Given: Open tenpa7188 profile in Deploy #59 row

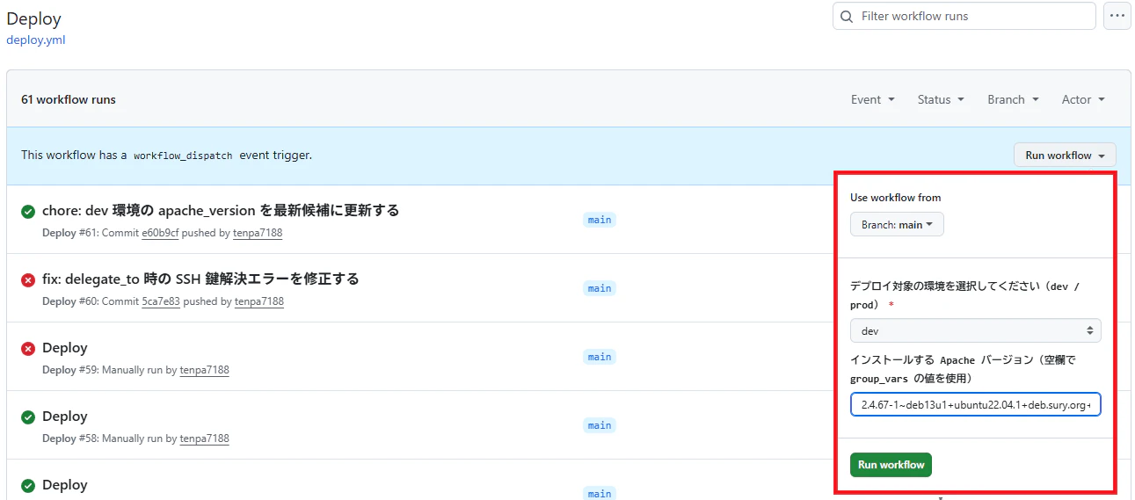Looking at the screenshot, I should 204,370.
